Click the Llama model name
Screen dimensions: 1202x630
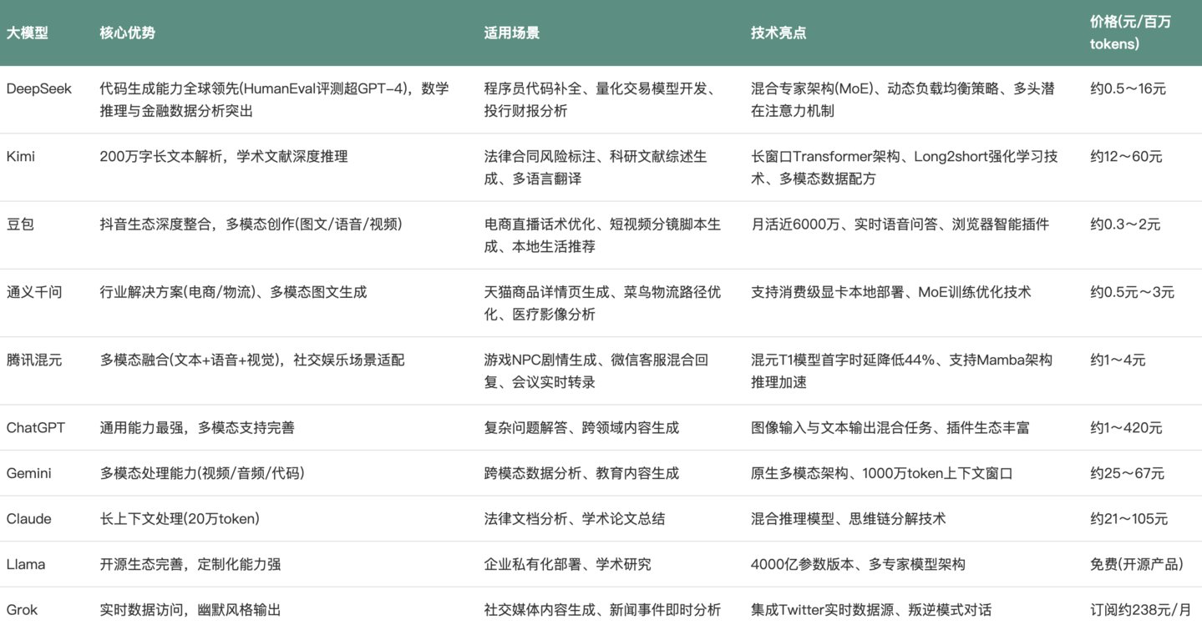(26, 564)
